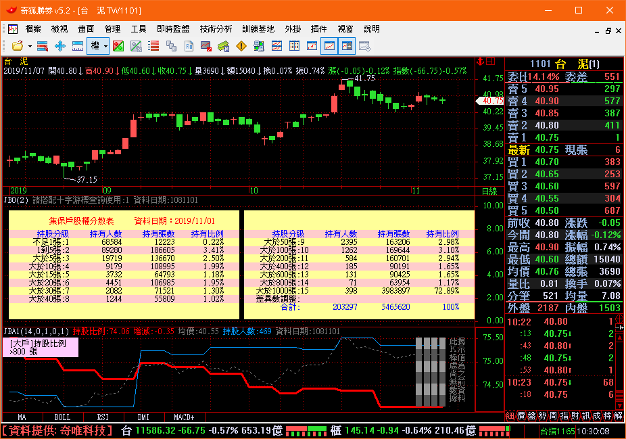The image size is (626, 439).
Task: Click the green cash with document icon
Action: (x=224, y=46)
